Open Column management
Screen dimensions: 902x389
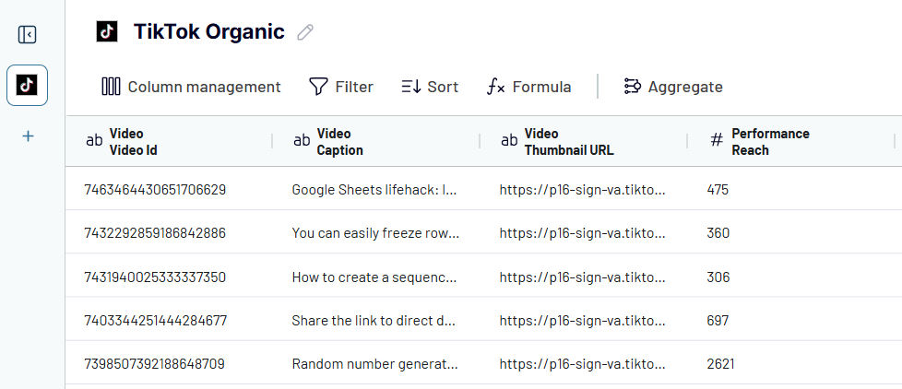pyautogui.click(x=191, y=87)
